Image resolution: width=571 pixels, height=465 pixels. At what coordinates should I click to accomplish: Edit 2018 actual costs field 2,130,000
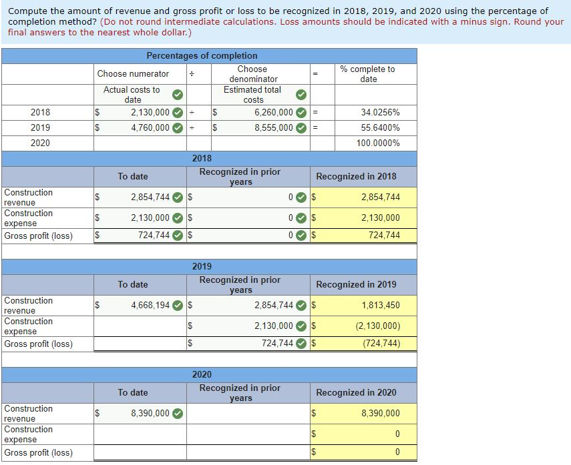pyautogui.click(x=140, y=113)
